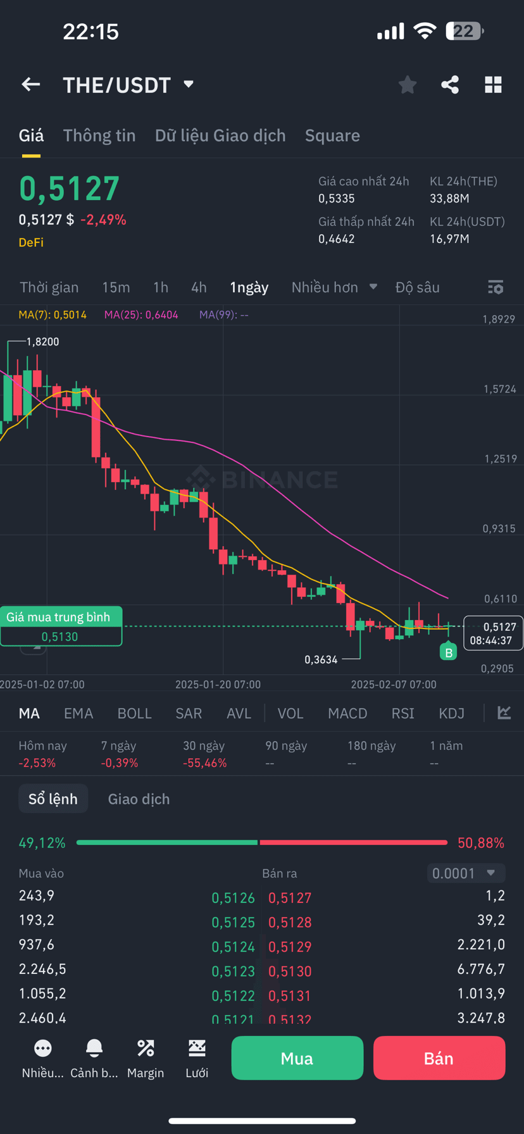Toggle the SAR indicator

(189, 713)
